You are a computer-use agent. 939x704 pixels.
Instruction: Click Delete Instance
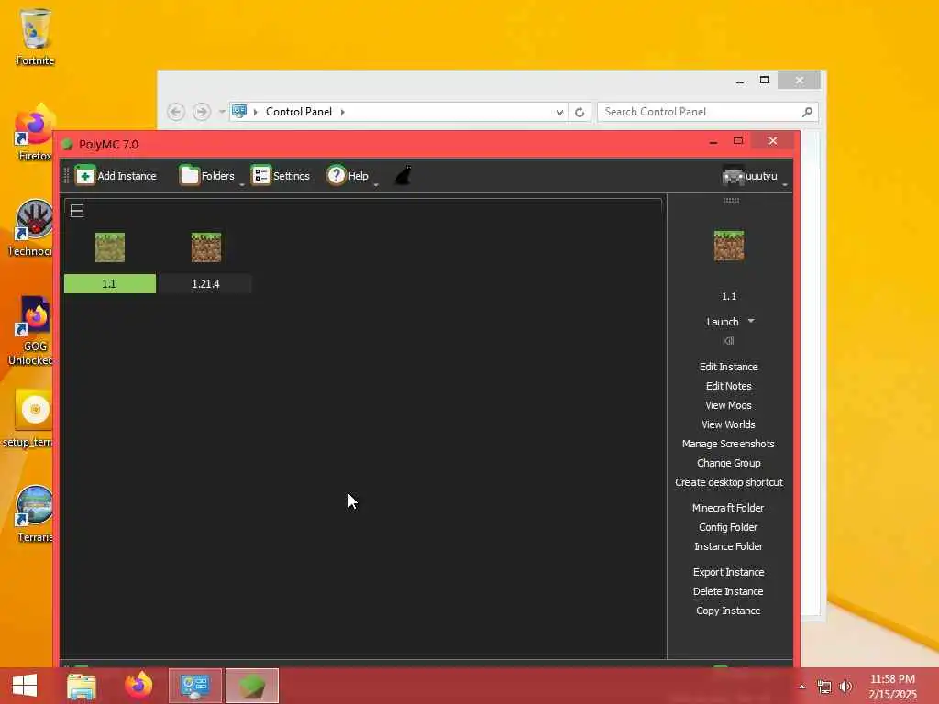coord(728,591)
